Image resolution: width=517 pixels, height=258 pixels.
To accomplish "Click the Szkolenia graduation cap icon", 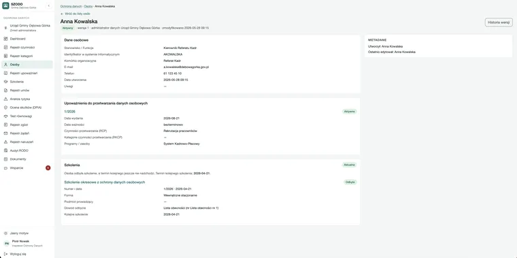I will (5, 82).
